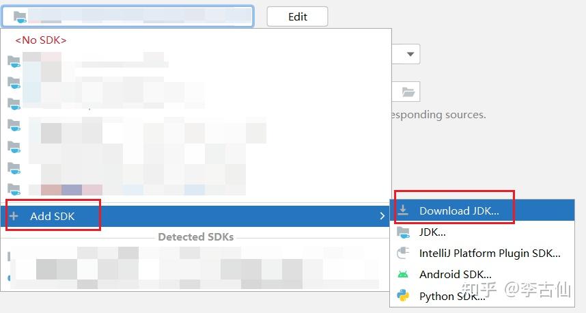This screenshot has width=586, height=313.
Task: Choose the JDK... submenu entry
Action: click(432, 232)
